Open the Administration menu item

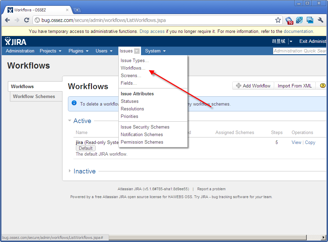tap(20, 51)
